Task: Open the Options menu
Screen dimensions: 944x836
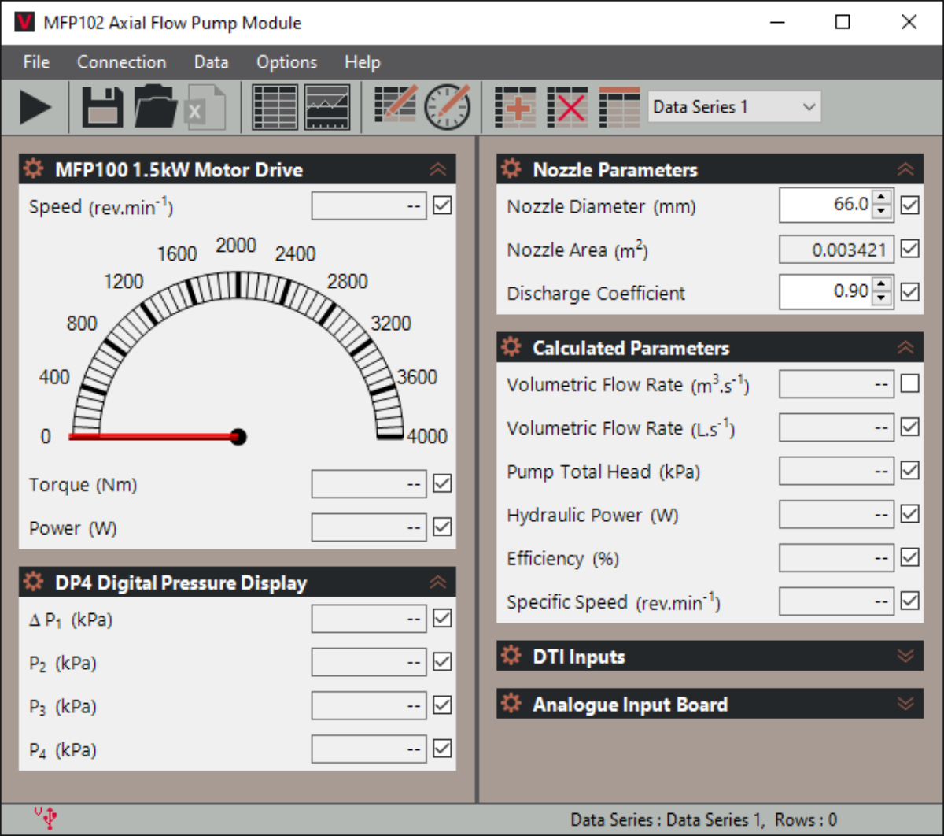Action: [286, 62]
